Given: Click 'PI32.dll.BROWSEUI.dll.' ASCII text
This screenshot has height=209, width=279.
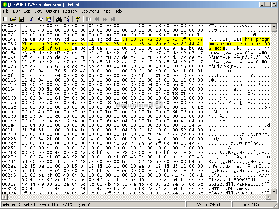Looking at the screenshot, I should 239,180.
